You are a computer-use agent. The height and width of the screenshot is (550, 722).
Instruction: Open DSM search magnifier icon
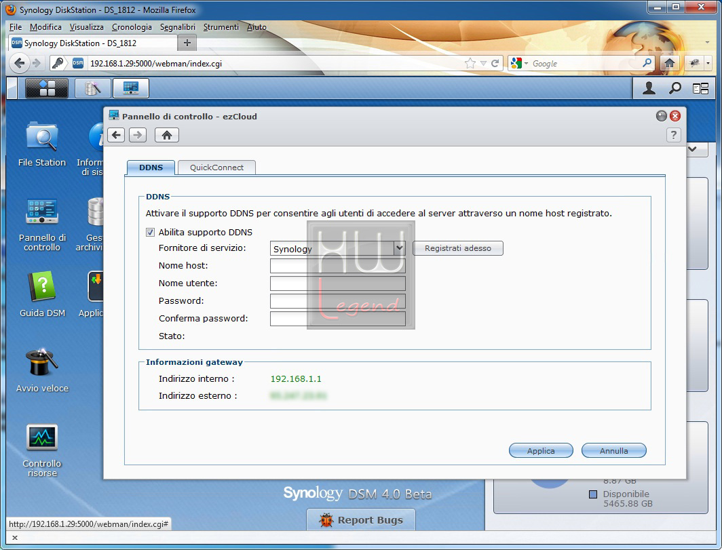pos(675,88)
